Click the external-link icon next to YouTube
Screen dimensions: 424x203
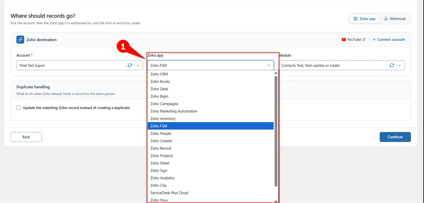coord(364,40)
